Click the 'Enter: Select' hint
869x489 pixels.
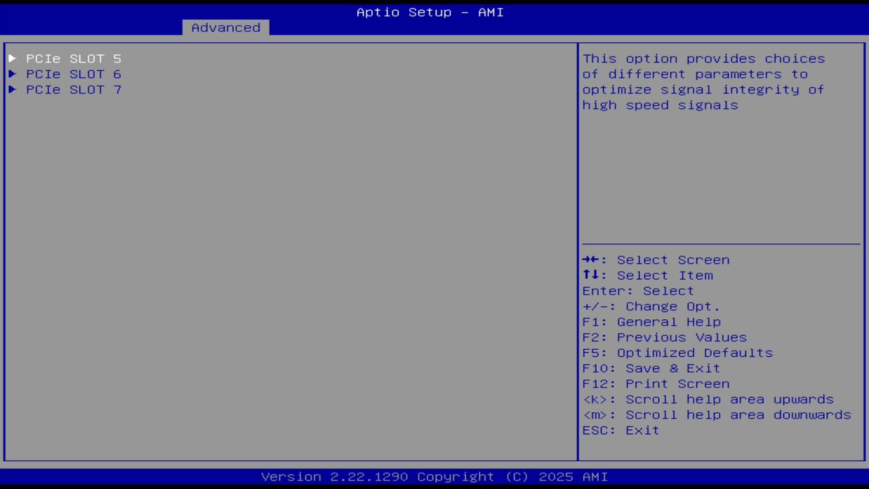(x=638, y=291)
